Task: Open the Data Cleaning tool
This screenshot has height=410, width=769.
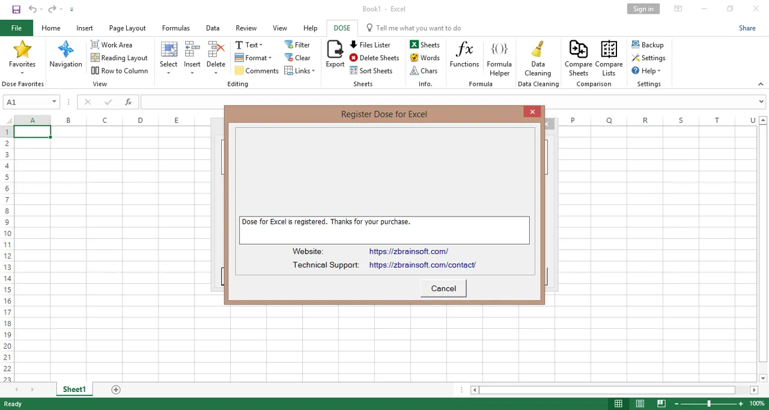Action: (538, 59)
